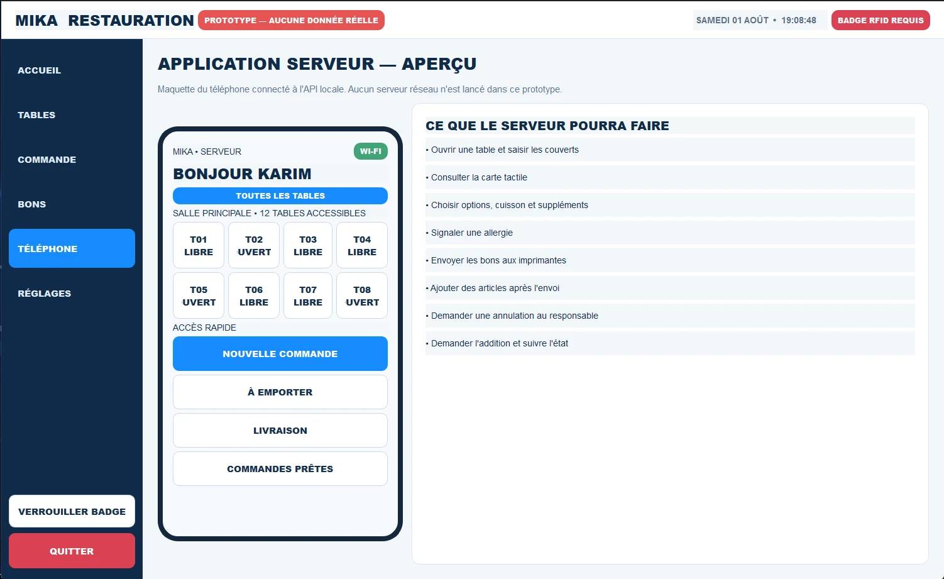This screenshot has height=579, width=944.
Task: Go to the Tables sidebar item
Action: (72, 115)
